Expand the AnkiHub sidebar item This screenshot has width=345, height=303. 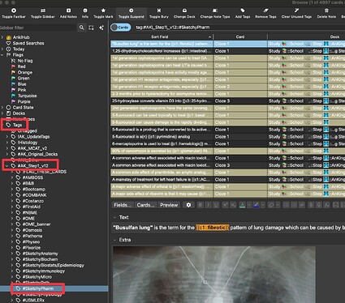point(2,37)
